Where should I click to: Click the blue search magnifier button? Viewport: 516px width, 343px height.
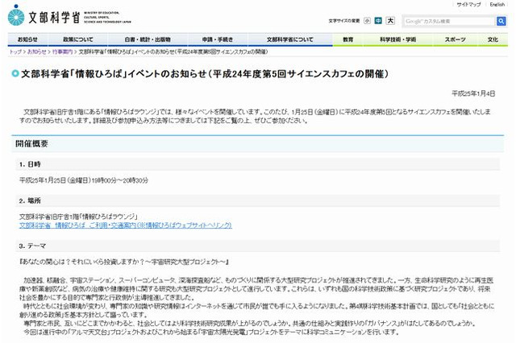(x=501, y=22)
